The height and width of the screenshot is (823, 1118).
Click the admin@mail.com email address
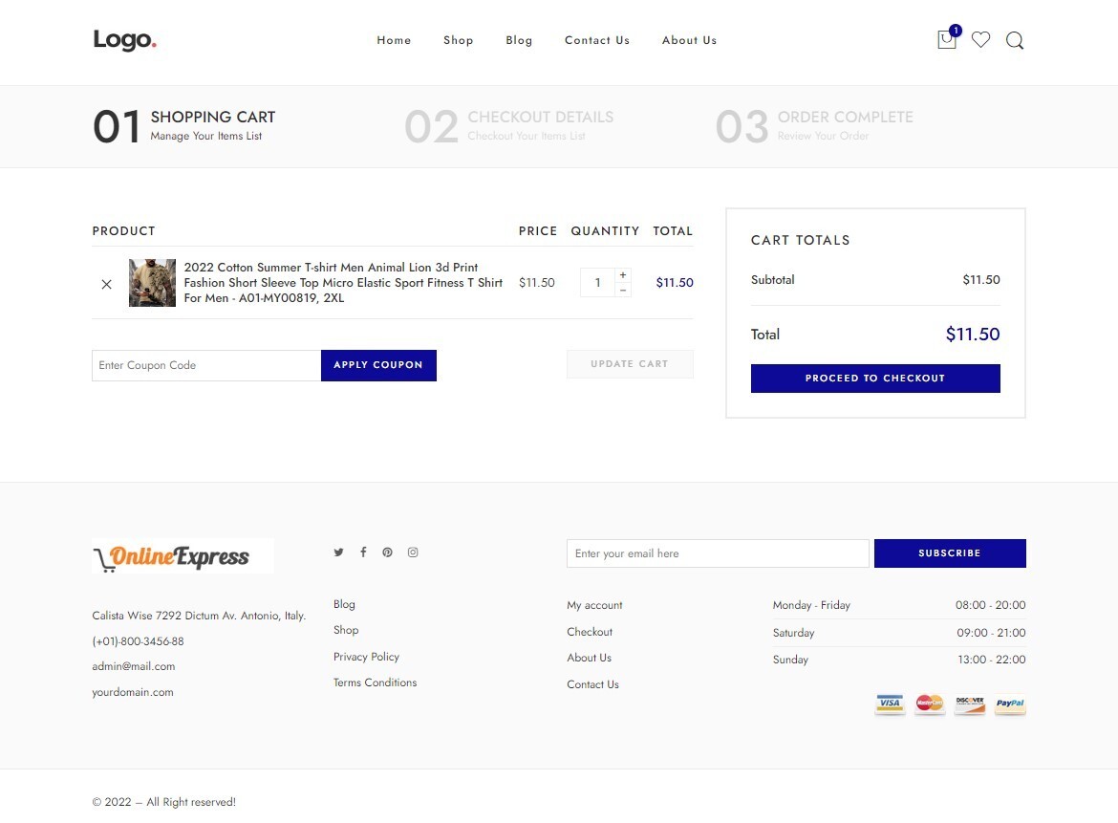(x=134, y=666)
